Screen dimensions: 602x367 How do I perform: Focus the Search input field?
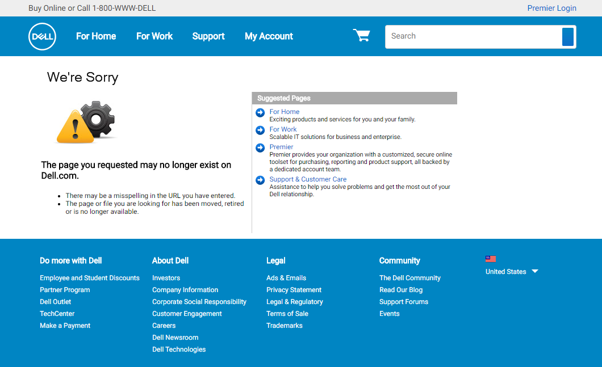pyautogui.click(x=474, y=36)
